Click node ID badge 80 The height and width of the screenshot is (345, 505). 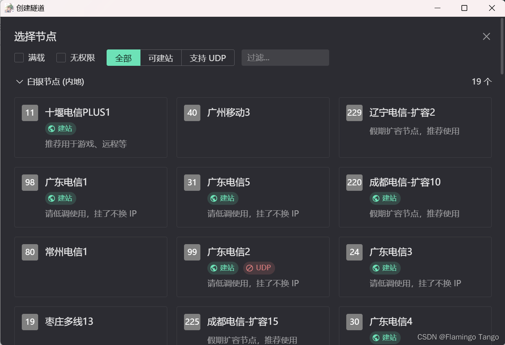point(30,252)
